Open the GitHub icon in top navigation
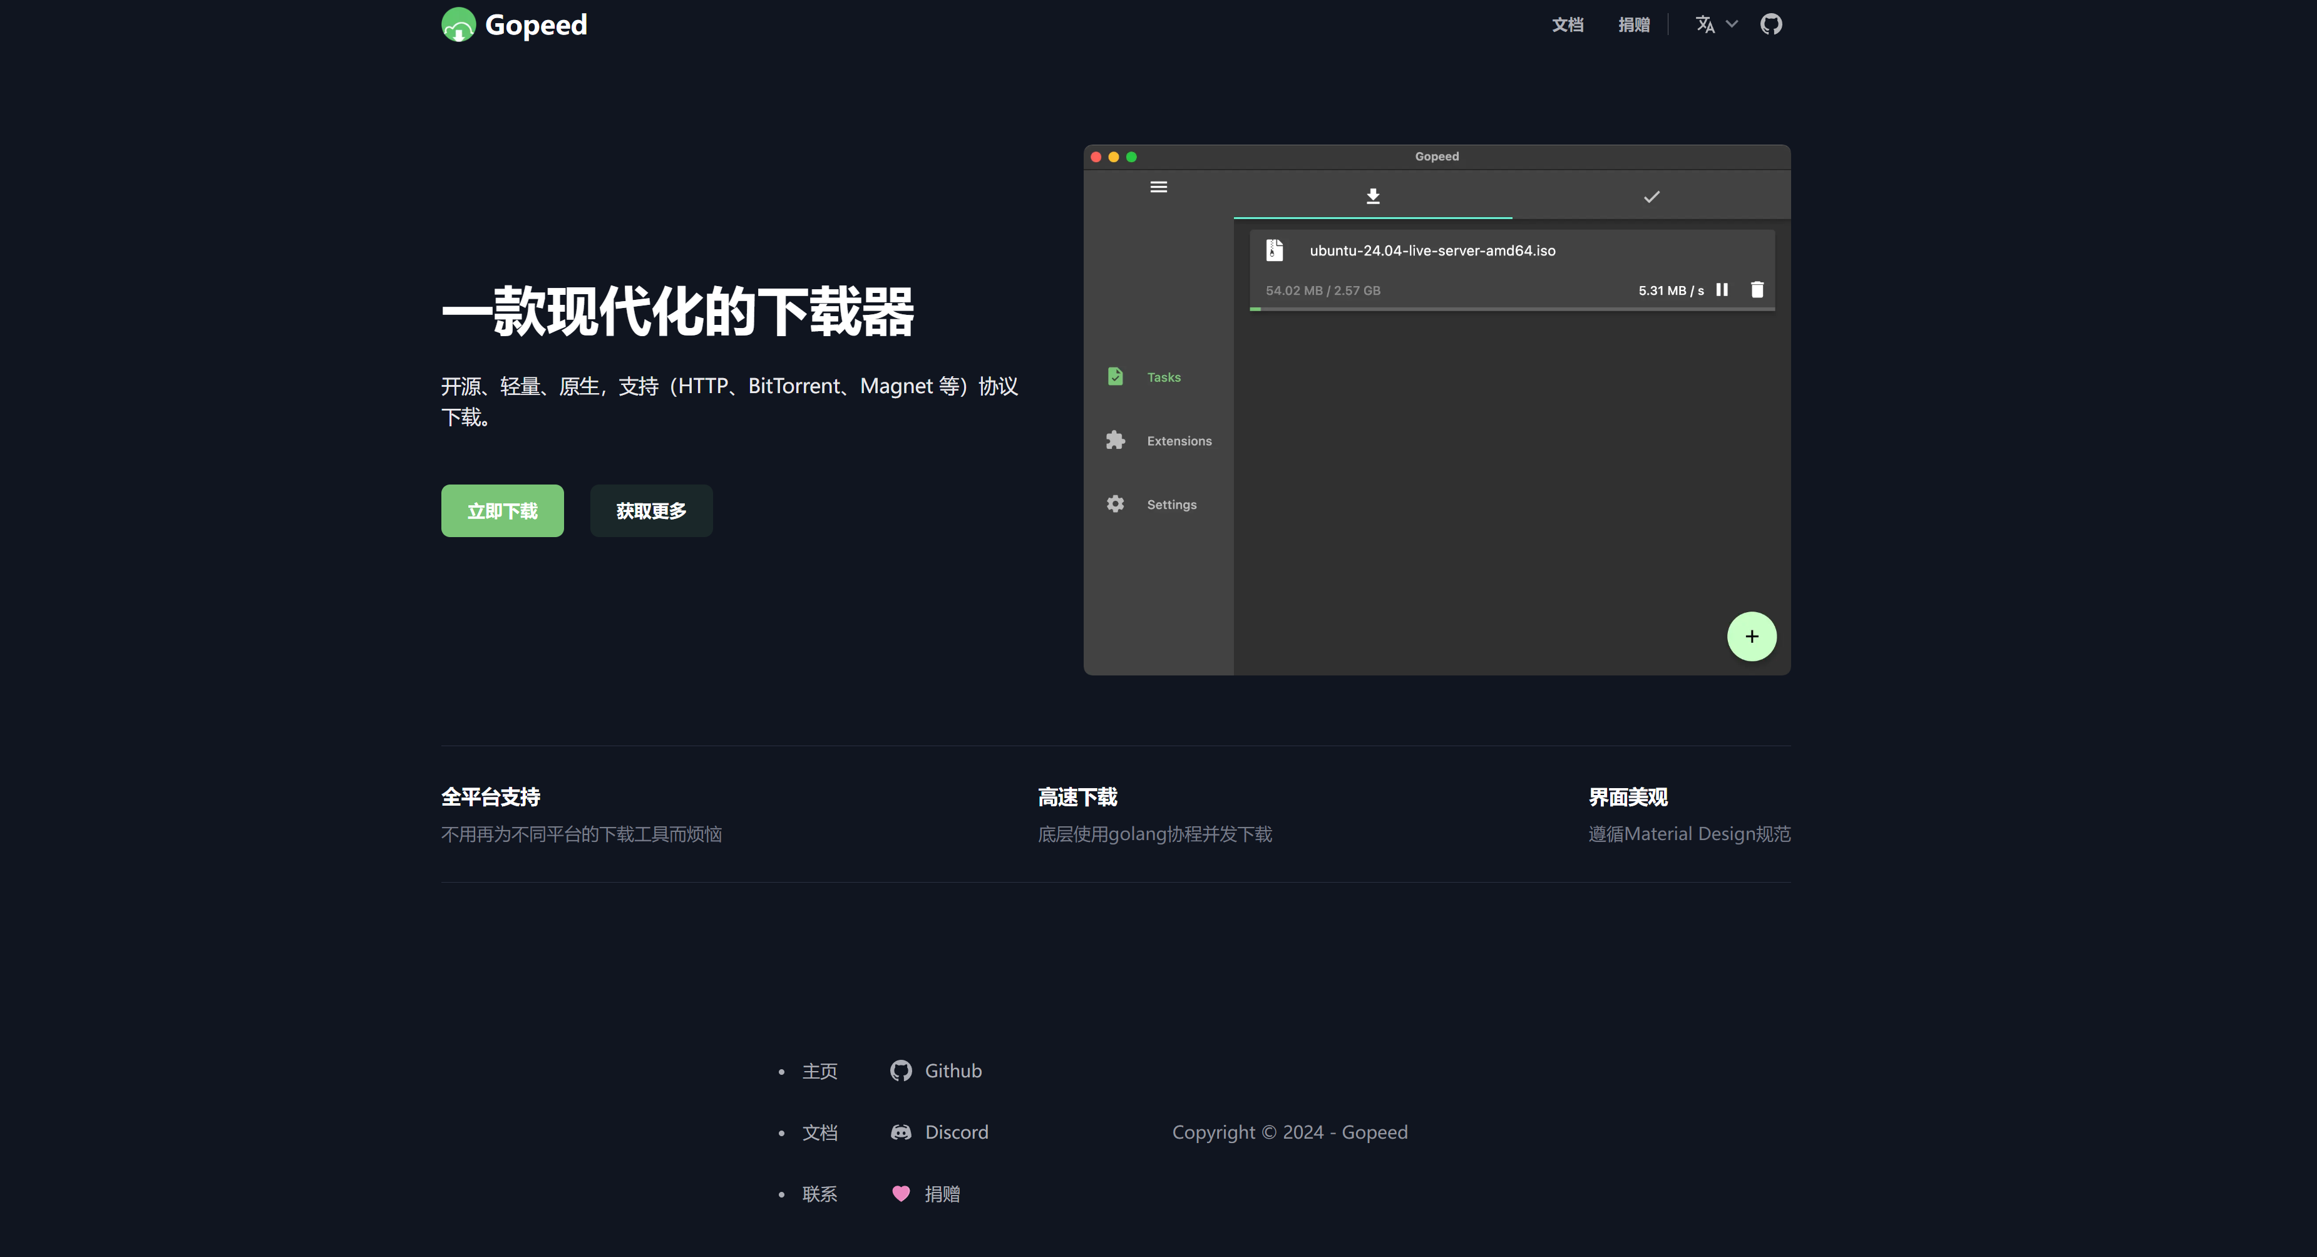The height and width of the screenshot is (1257, 2317). pyautogui.click(x=1771, y=24)
